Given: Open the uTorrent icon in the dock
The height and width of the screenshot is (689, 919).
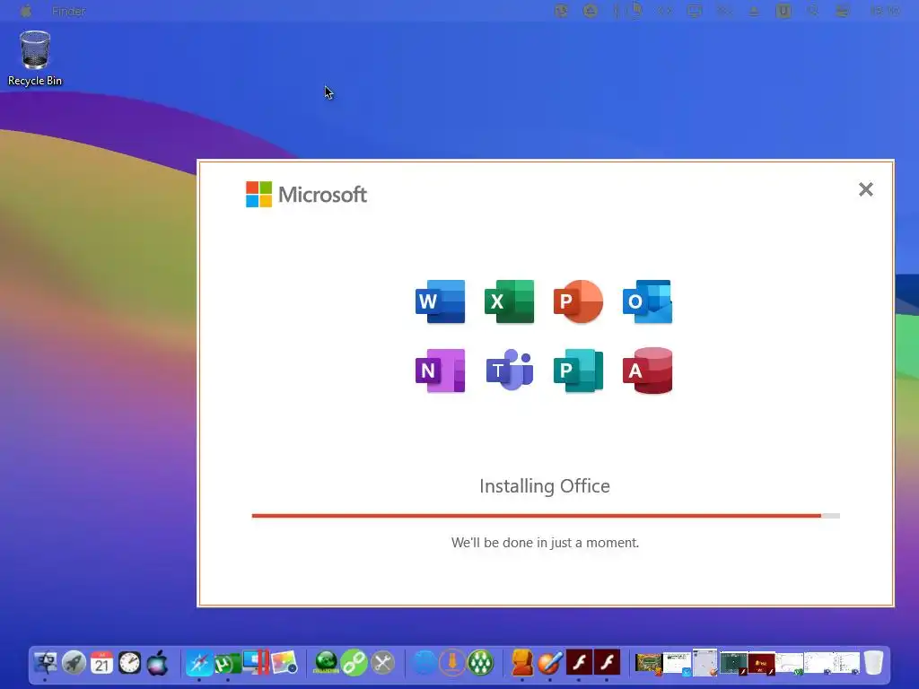Looking at the screenshot, I should (227, 663).
